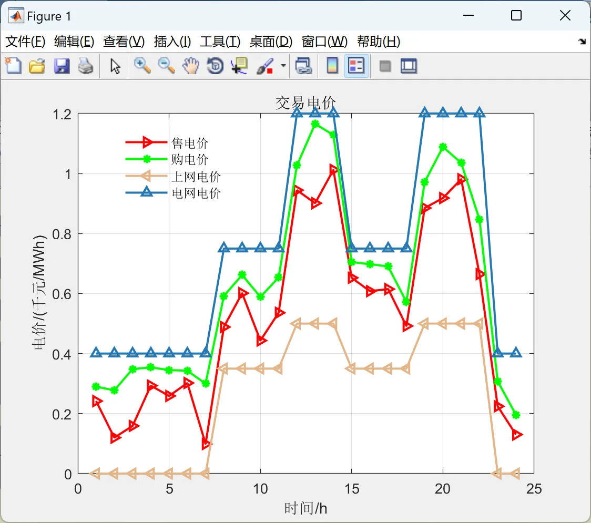The image size is (591, 523).
Task: Print the figure with the printer icon
Action: pyautogui.click(x=86, y=66)
